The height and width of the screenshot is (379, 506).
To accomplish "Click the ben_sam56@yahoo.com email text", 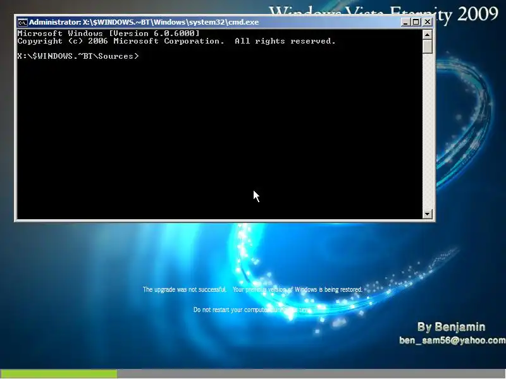I will click(x=452, y=340).
